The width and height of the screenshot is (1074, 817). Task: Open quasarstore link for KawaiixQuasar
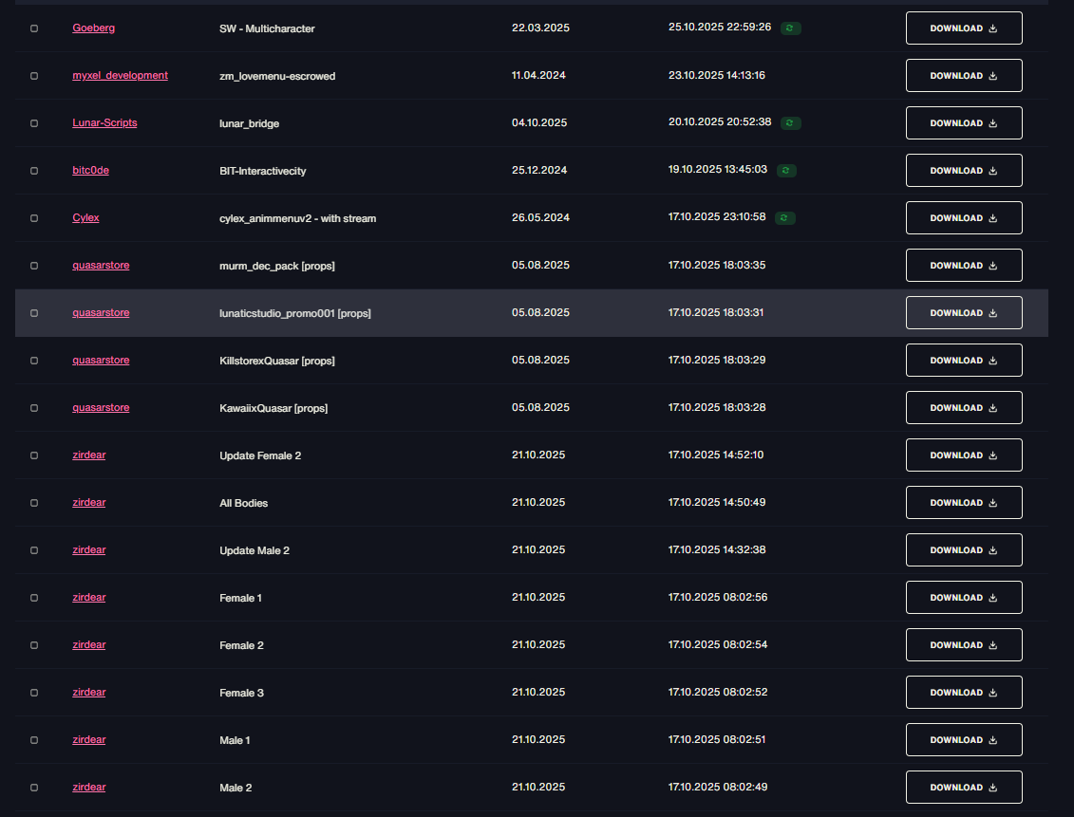(101, 407)
